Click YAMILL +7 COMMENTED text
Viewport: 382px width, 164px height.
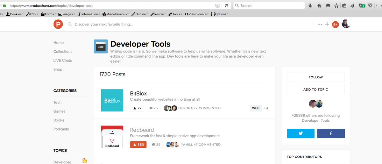click(x=201, y=145)
